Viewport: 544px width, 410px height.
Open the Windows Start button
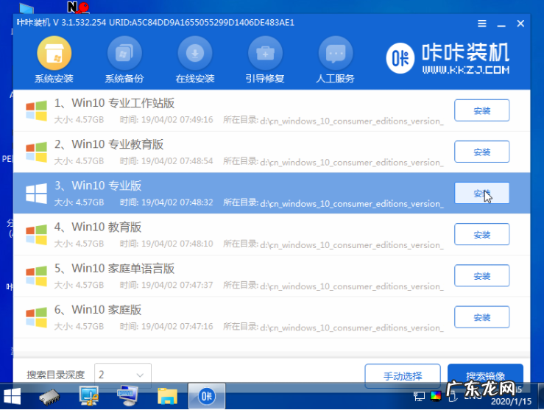[12, 397]
